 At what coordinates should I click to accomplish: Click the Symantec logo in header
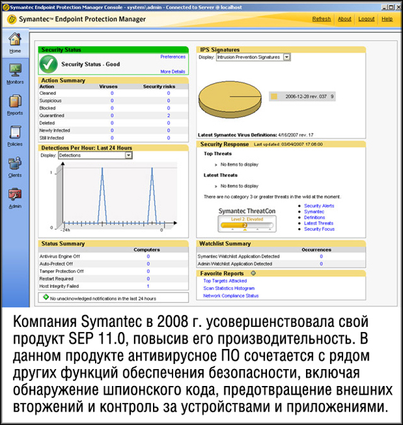pyautogui.click(x=12, y=19)
